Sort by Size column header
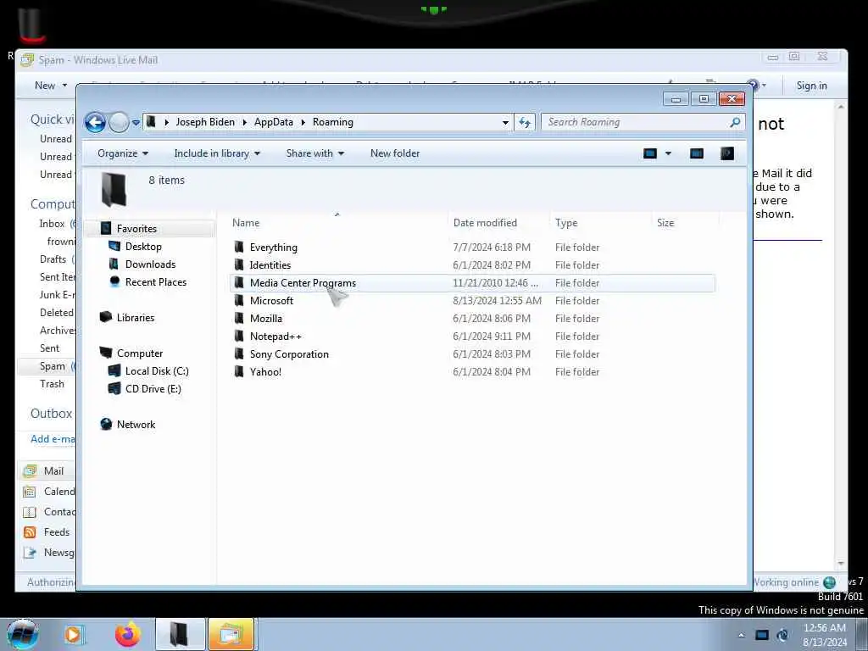 (x=685, y=223)
